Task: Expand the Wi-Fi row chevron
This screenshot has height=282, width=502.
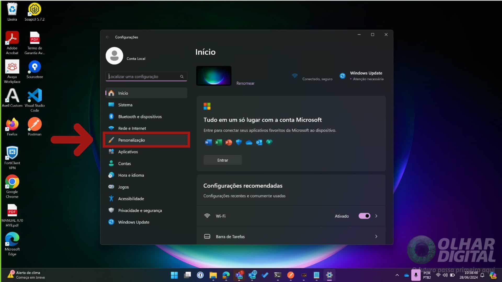Action: (376, 216)
